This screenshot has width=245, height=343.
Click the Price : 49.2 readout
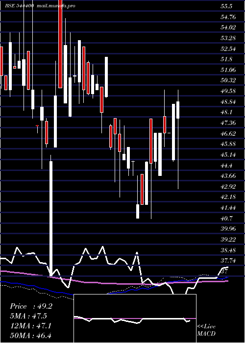coord(31,306)
